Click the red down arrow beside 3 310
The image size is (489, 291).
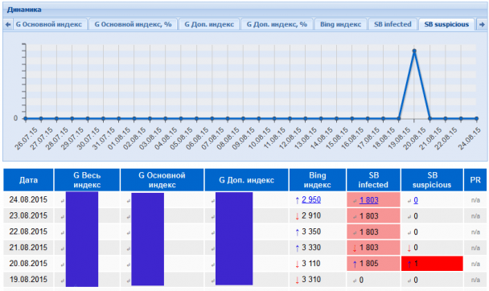[x=297, y=280]
